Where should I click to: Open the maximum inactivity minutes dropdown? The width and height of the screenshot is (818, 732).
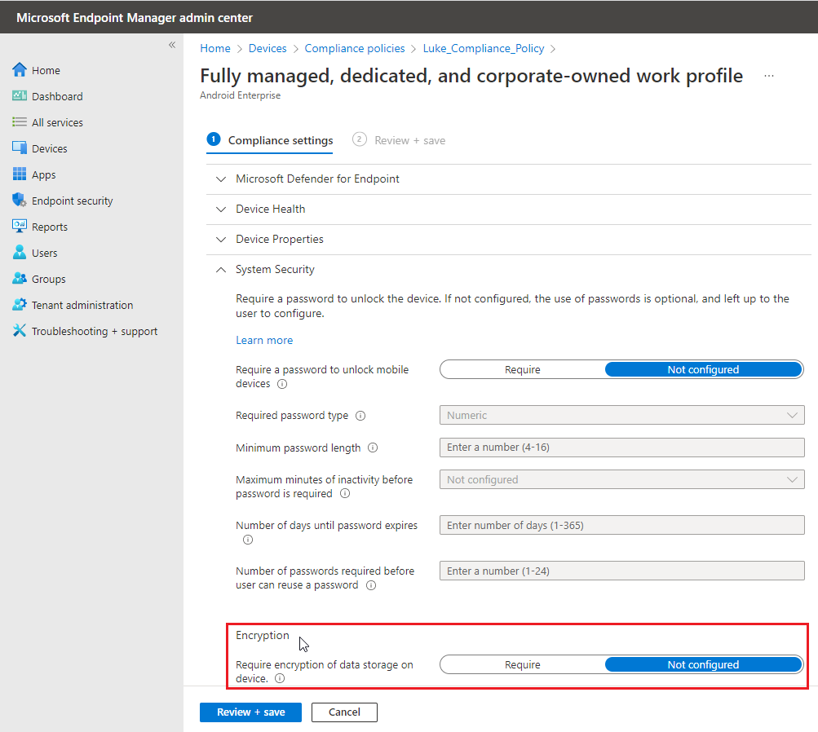[x=621, y=479]
